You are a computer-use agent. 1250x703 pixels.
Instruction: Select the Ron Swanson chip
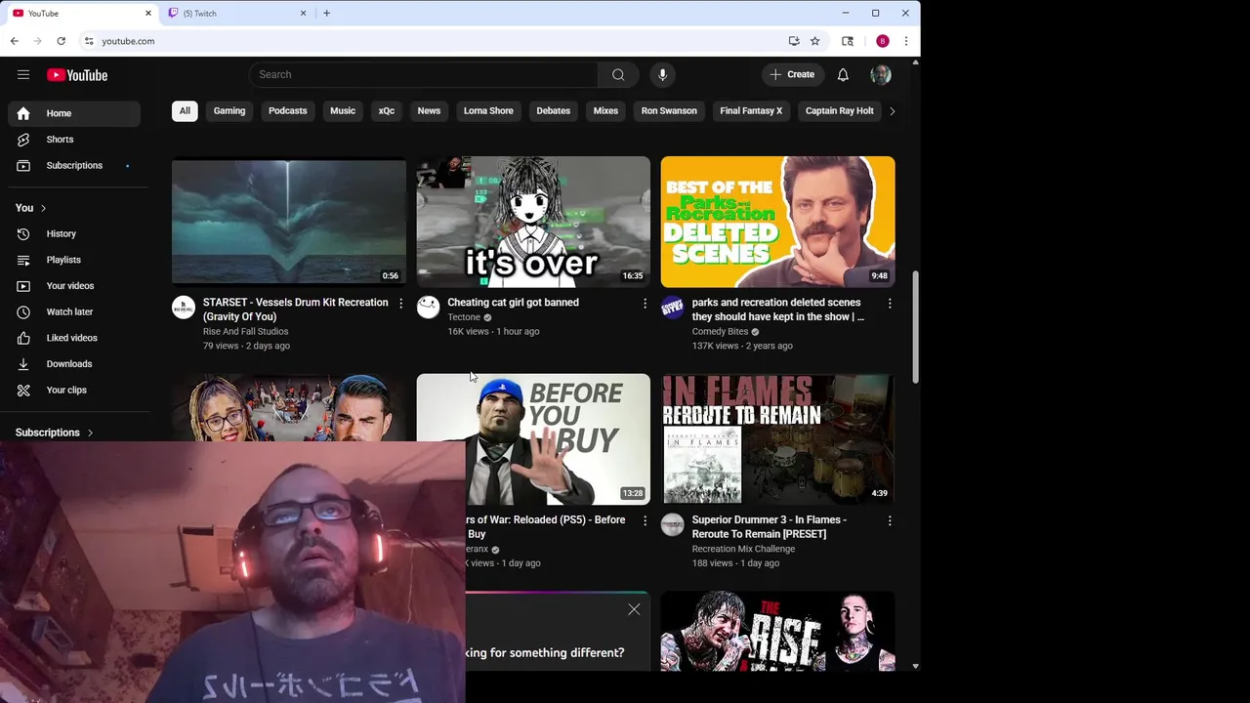pos(669,111)
